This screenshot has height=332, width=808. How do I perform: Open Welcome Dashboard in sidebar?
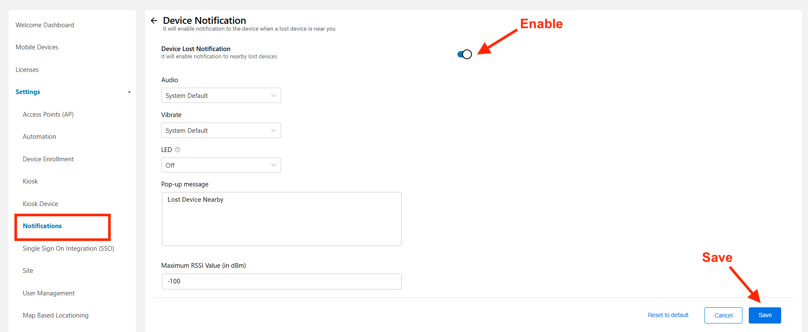[x=45, y=25]
